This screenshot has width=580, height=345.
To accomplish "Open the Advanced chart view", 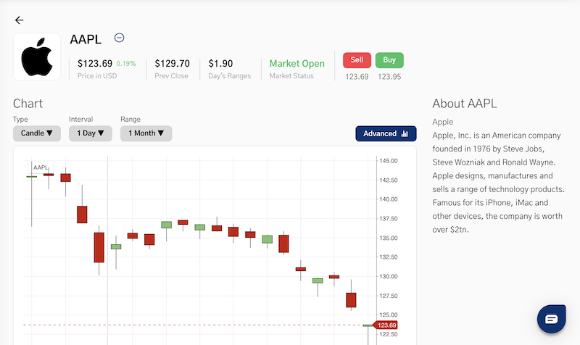I will (x=386, y=133).
